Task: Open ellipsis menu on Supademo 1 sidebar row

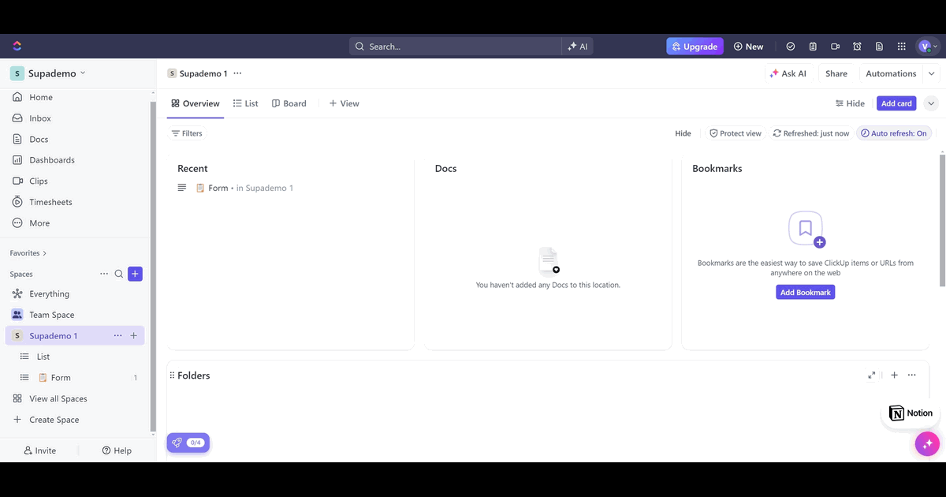Action: 117,335
